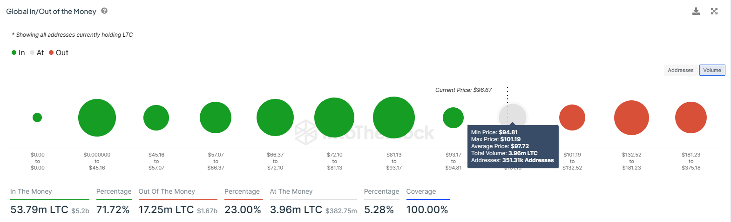Select the Volume view tab
The width and height of the screenshot is (731, 222).
coord(712,70)
